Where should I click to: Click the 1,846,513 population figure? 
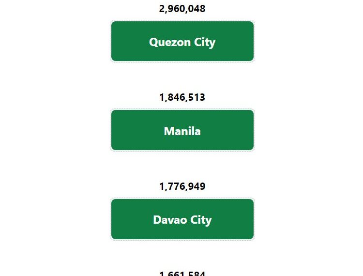click(182, 97)
